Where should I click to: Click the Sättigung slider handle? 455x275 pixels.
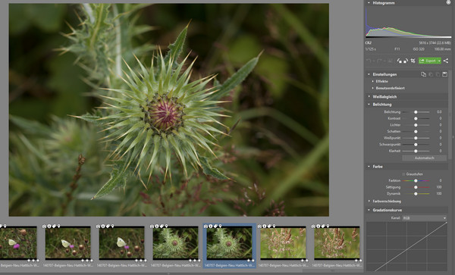coord(416,187)
